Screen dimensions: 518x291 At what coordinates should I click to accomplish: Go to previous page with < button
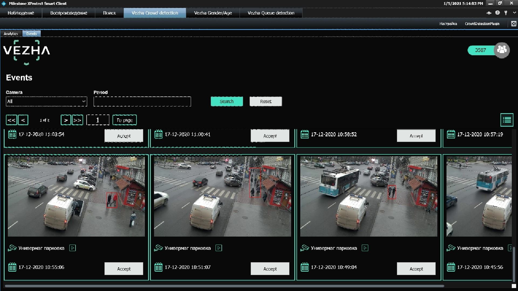click(x=23, y=120)
